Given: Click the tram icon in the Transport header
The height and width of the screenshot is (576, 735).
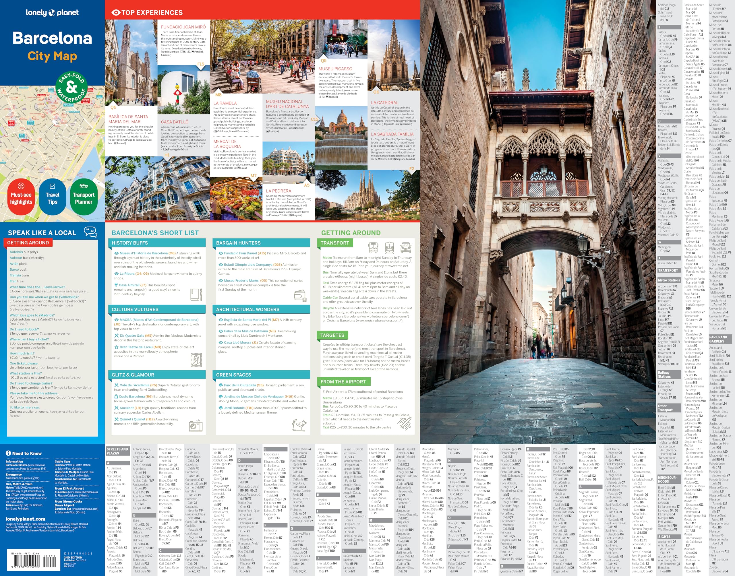Looking at the screenshot, I should pos(390,247).
